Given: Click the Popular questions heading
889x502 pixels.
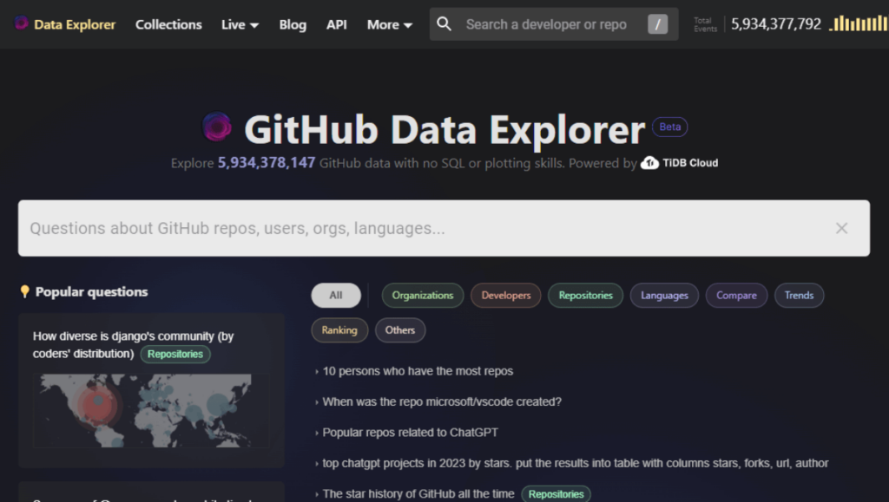Looking at the screenshot, I should pos(91,291).
